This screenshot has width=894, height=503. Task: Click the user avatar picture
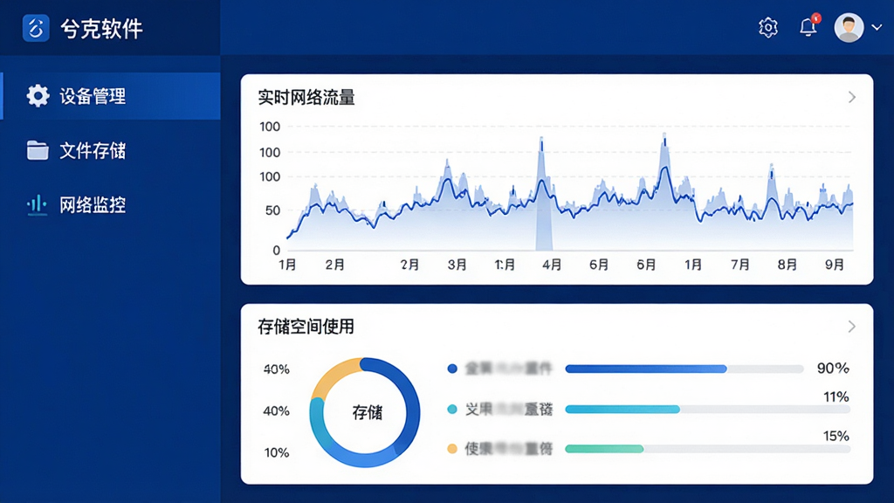pos(849,27)
